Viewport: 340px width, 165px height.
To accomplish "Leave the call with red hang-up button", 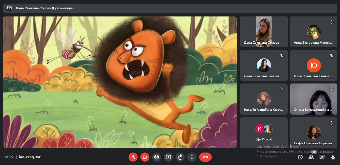I will click(205, 157).
